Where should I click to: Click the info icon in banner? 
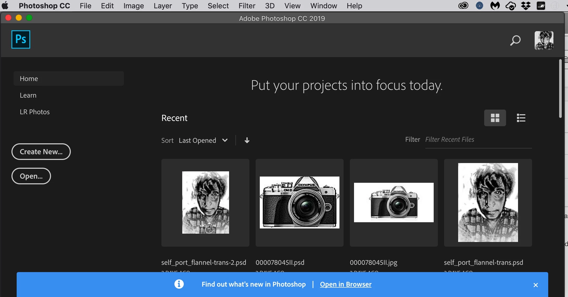tap(179, 284)
